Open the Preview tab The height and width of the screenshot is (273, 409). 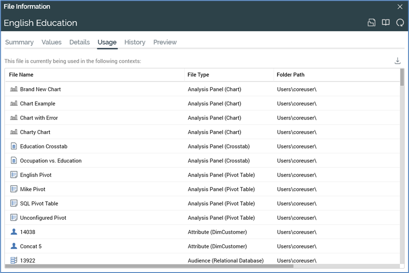[x=165, y=42]
